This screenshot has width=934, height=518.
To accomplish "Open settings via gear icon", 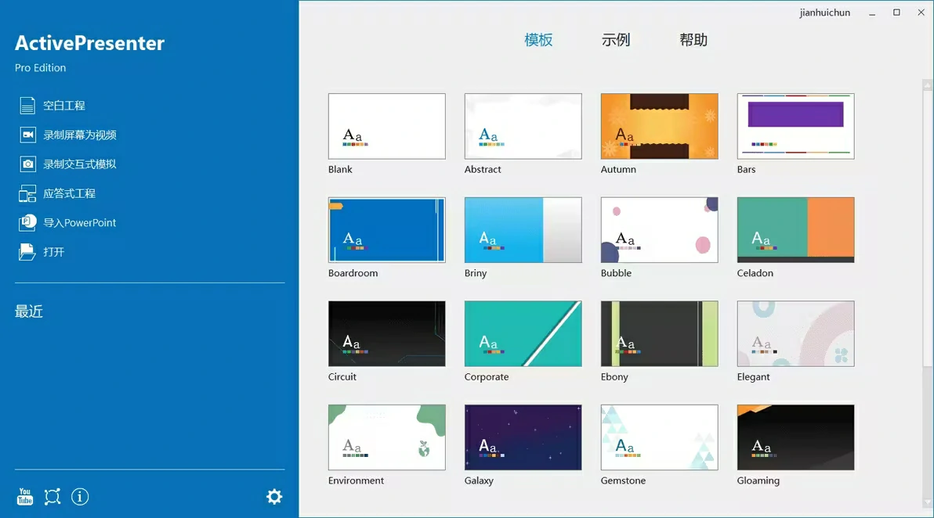I will [x=273, y=497].
